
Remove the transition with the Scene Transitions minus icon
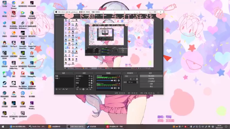pos(134,79)
